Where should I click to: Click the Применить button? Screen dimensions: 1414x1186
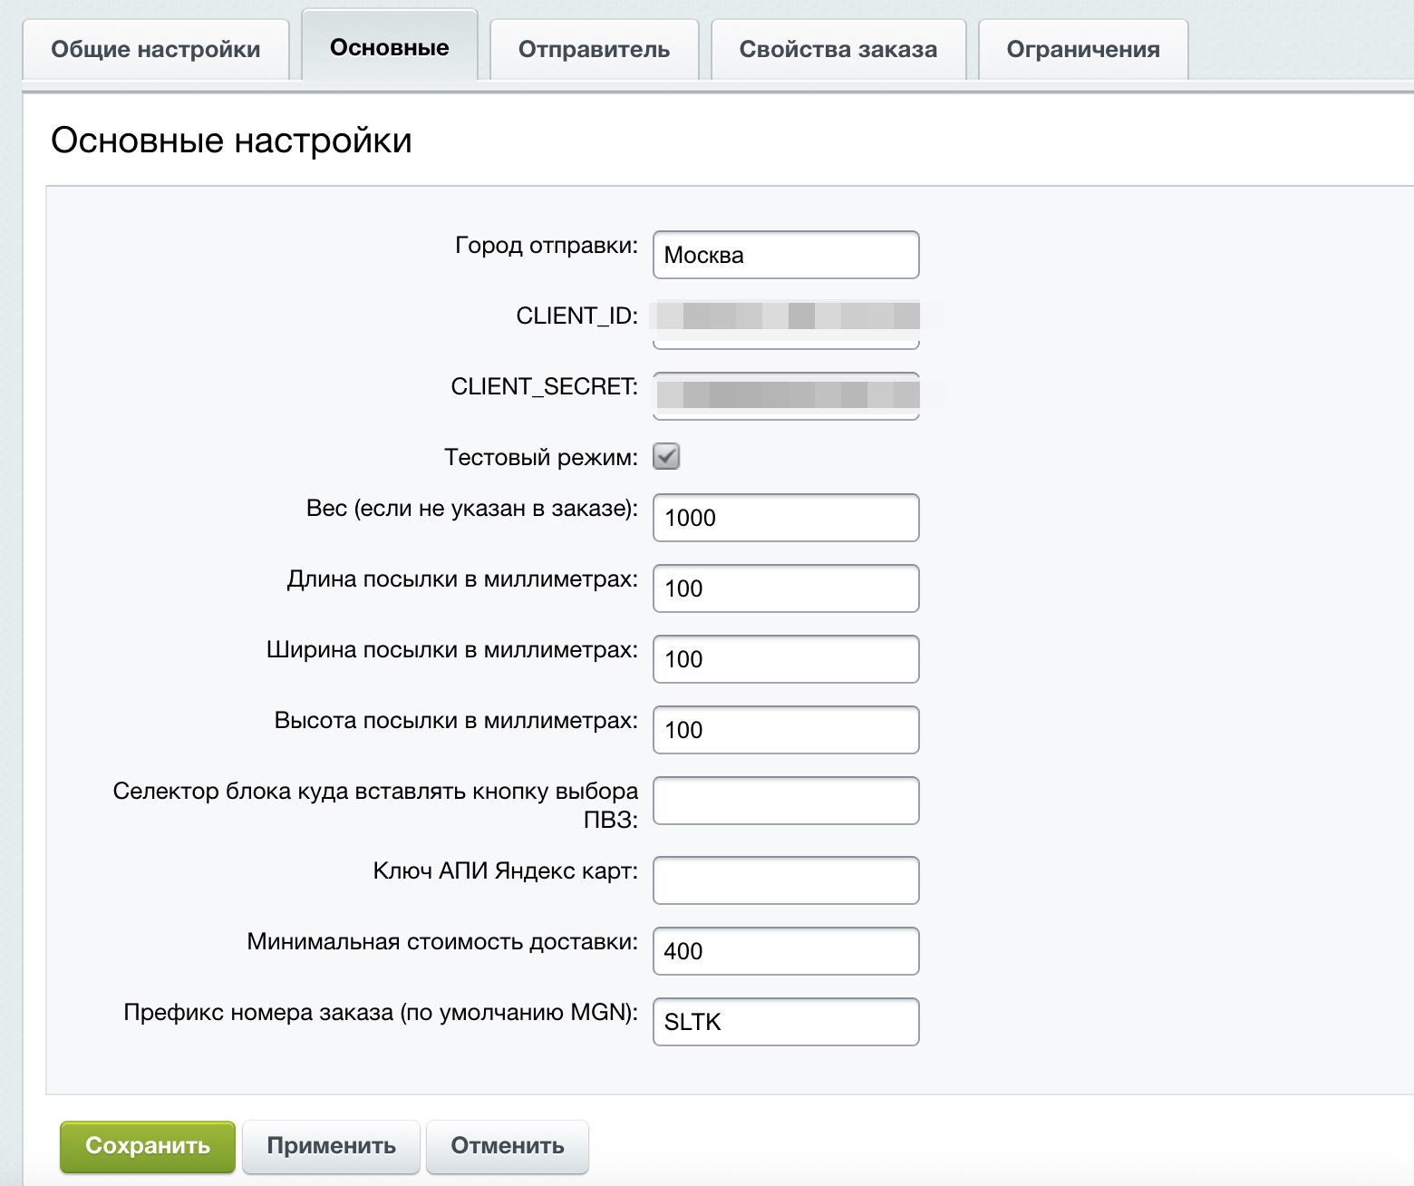(x=331, y=1146)
